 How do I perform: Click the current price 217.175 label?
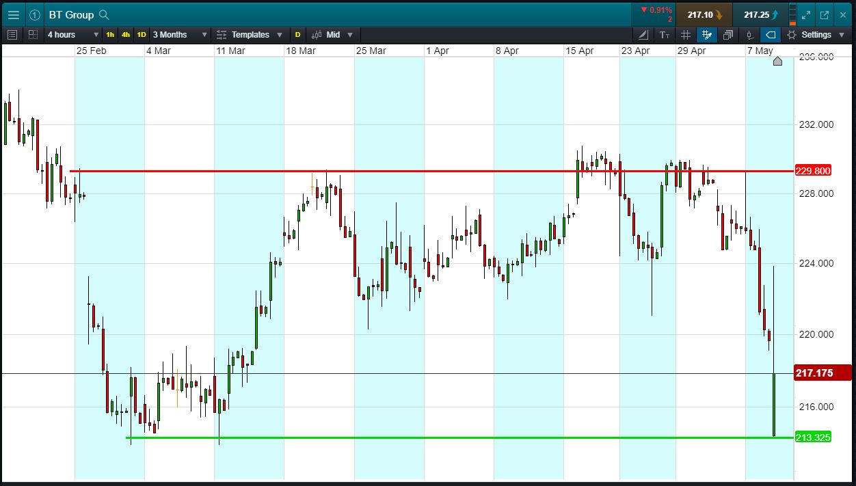click(822, 373)
